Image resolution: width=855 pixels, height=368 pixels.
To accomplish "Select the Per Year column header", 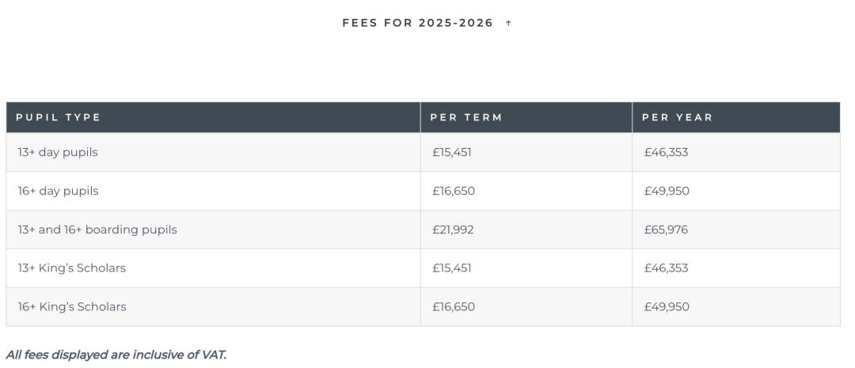I will click(677, 117).
